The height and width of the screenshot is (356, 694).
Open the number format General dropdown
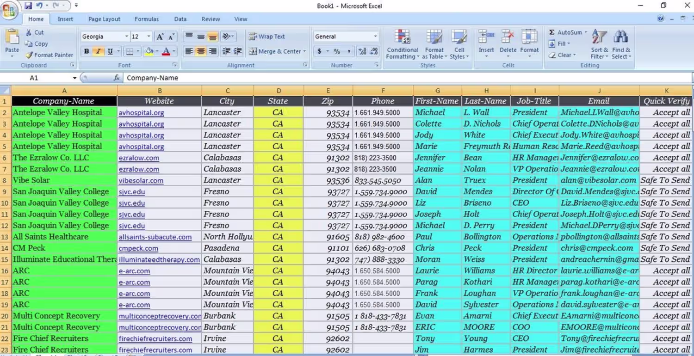[375, 37]
